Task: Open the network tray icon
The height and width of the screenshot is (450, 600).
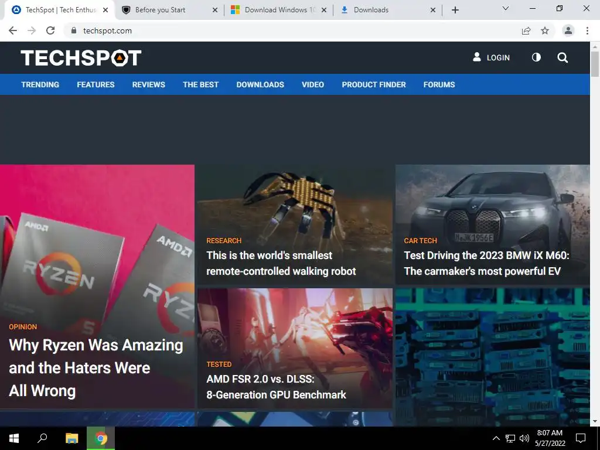Action: [510, 438]
